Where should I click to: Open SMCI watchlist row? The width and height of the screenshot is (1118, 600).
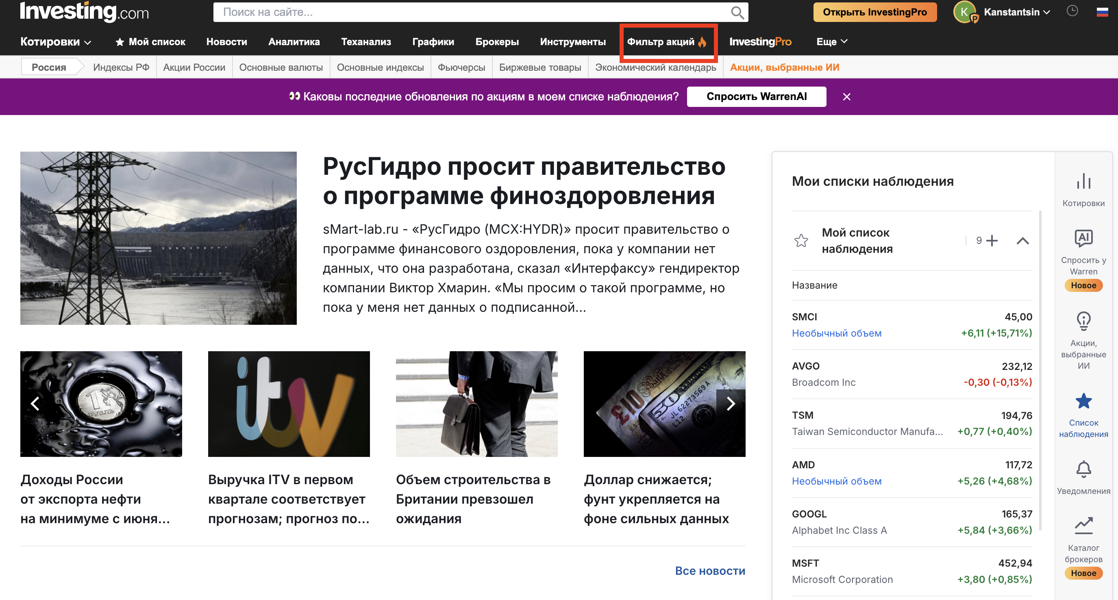click(911, 325)
